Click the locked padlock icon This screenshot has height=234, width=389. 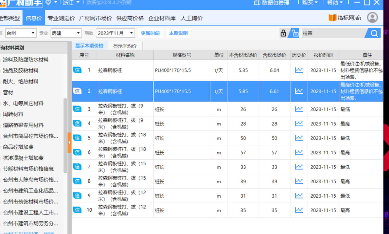(283, 33)
